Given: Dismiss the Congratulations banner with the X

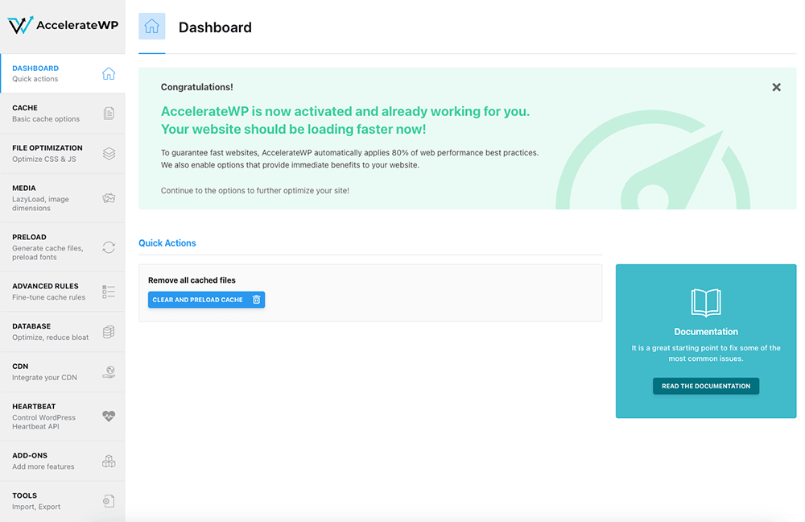Looking at the screenshot, I should pos(776,87).
